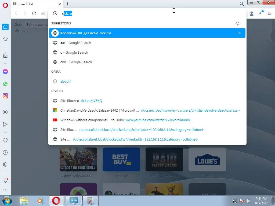This screenshot has height=206, width=275.
Task: Open the lightbulb tips icon in the sidebar
Action: pos(5,181)
